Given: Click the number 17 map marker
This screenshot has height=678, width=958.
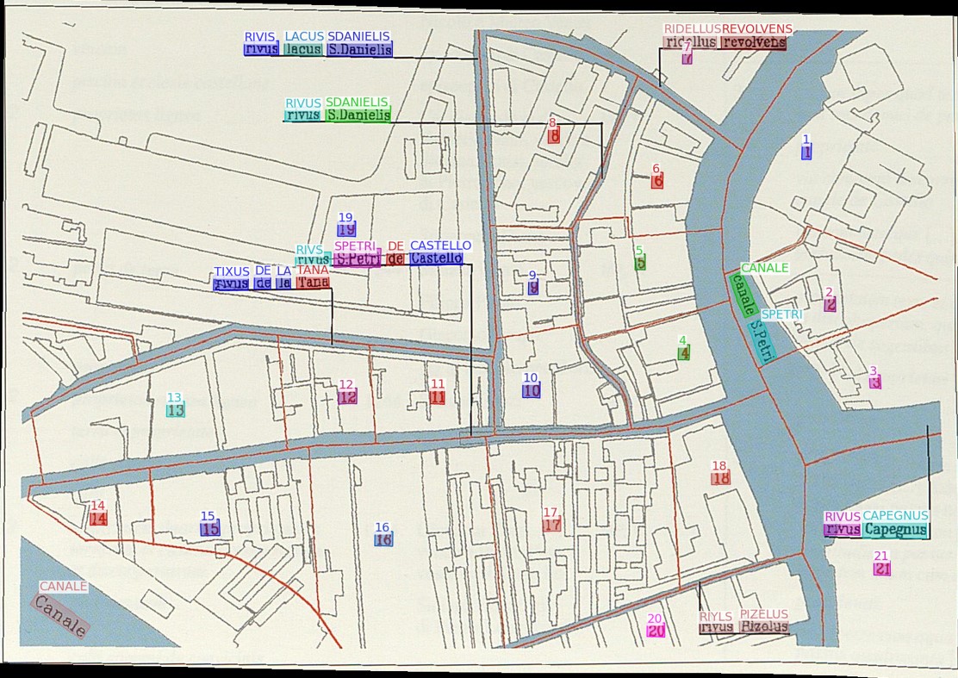Looking at the screenshot, I should [x=551, y=525].
